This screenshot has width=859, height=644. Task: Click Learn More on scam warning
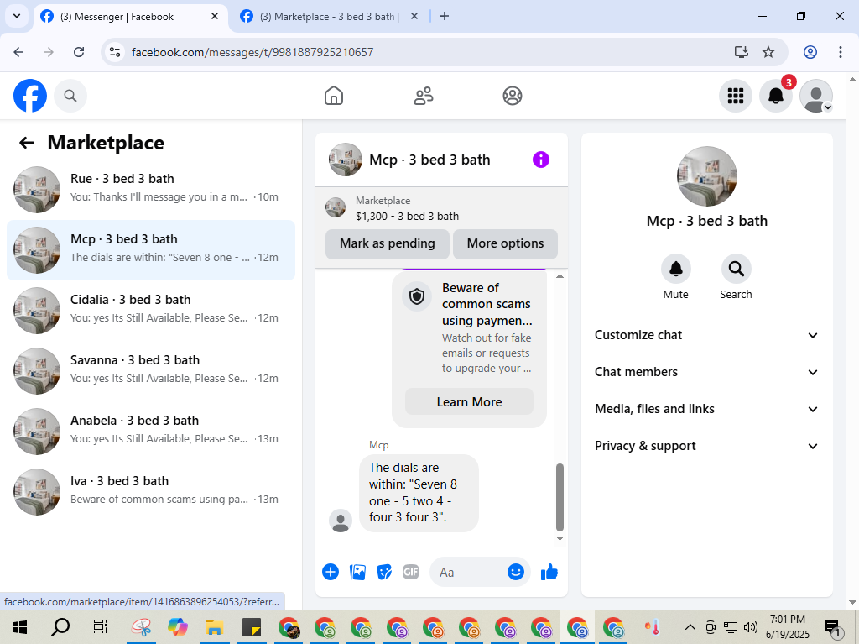(469, 402)
